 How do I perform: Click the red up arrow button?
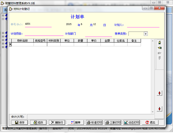pos(159,93)
